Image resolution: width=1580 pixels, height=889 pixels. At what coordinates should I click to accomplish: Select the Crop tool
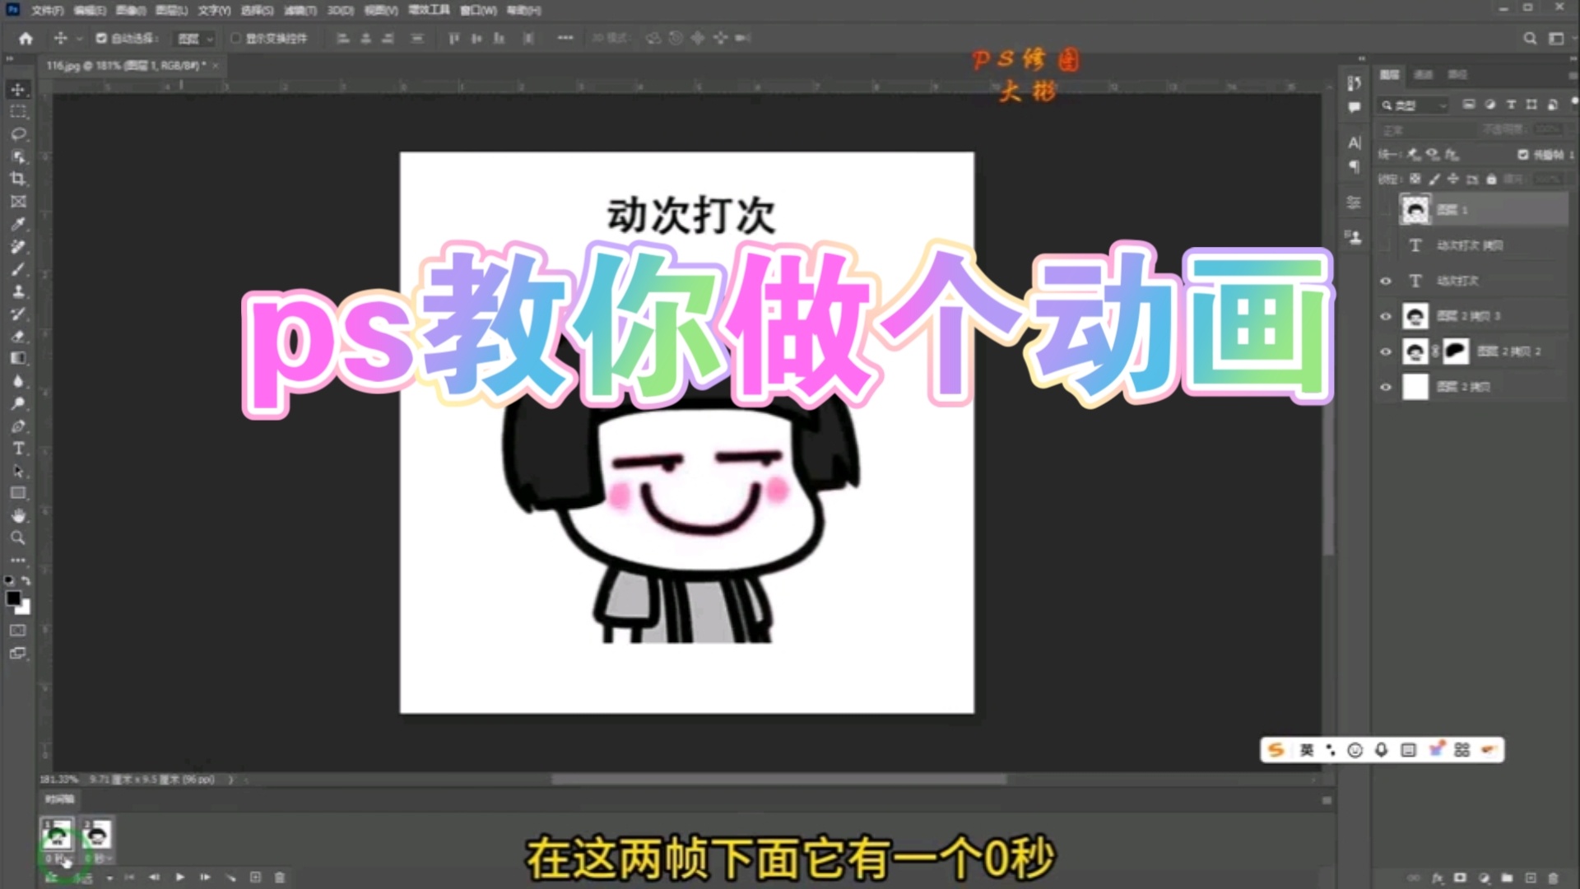18,179
